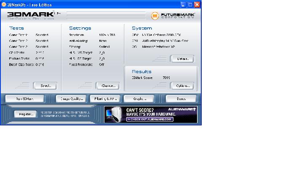Click the HLSL PS Target setting row
Screen dimensions: 288x179
(87, 59)
